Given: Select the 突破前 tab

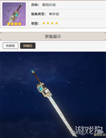Looking at the screenshot, I should tap(11, 46).
